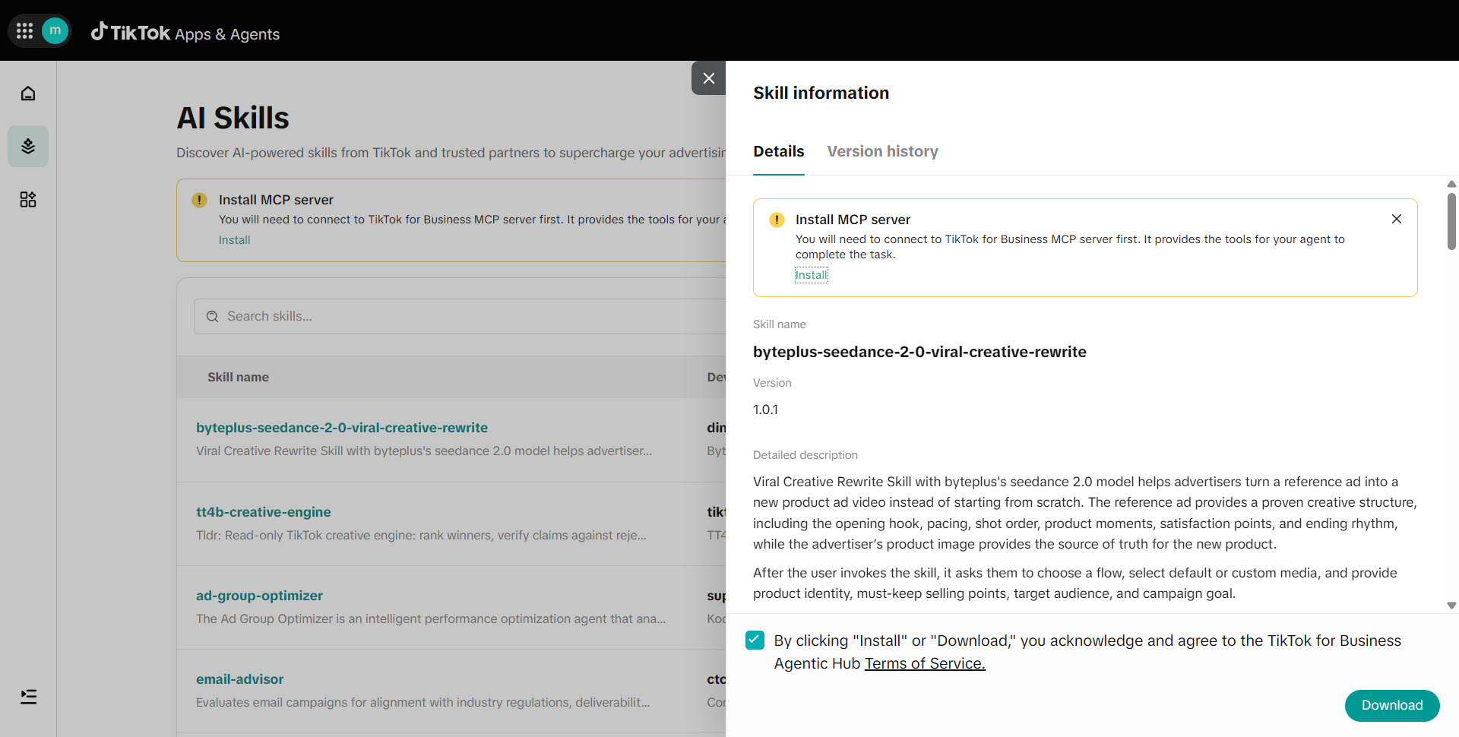Image resolution: width=1459 pixels, height=737 pixels.
Task: Click the 'The Ad Group Optimizer is an intelligent' description
Action: pos(431,618)
